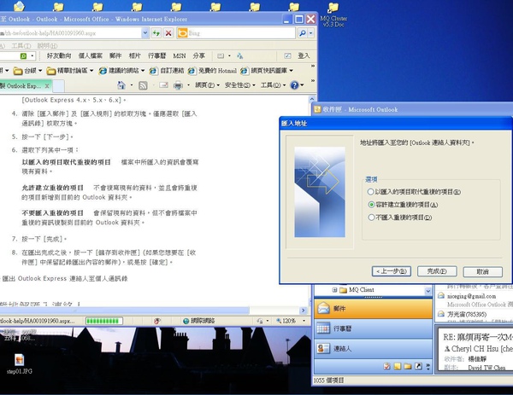
Task: Click the 完成 finish button
Action: 437,271
